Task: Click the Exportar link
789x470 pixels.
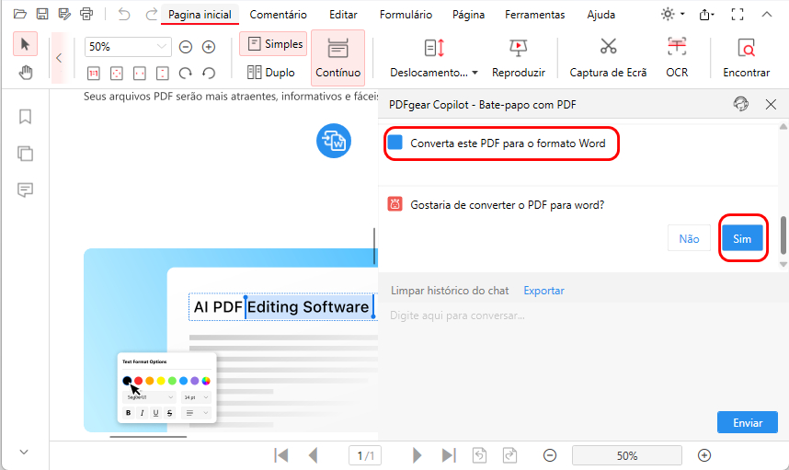Action: (x=543, y=291)
